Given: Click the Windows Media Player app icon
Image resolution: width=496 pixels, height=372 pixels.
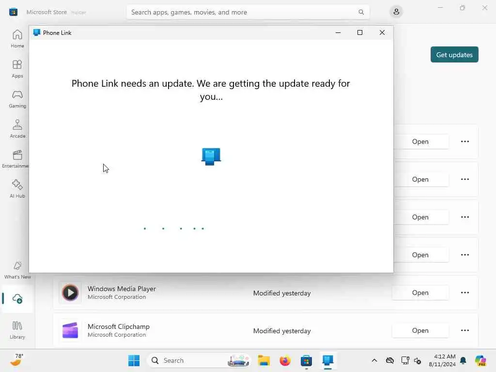Looking at the screenshot, I should 70,293.
